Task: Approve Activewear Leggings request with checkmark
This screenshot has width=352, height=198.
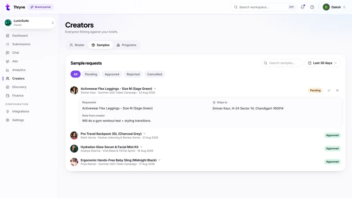Action: (x=329, y=91)
